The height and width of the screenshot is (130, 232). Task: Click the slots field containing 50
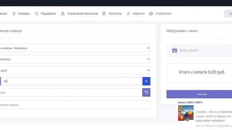click(x=72, y=81)
